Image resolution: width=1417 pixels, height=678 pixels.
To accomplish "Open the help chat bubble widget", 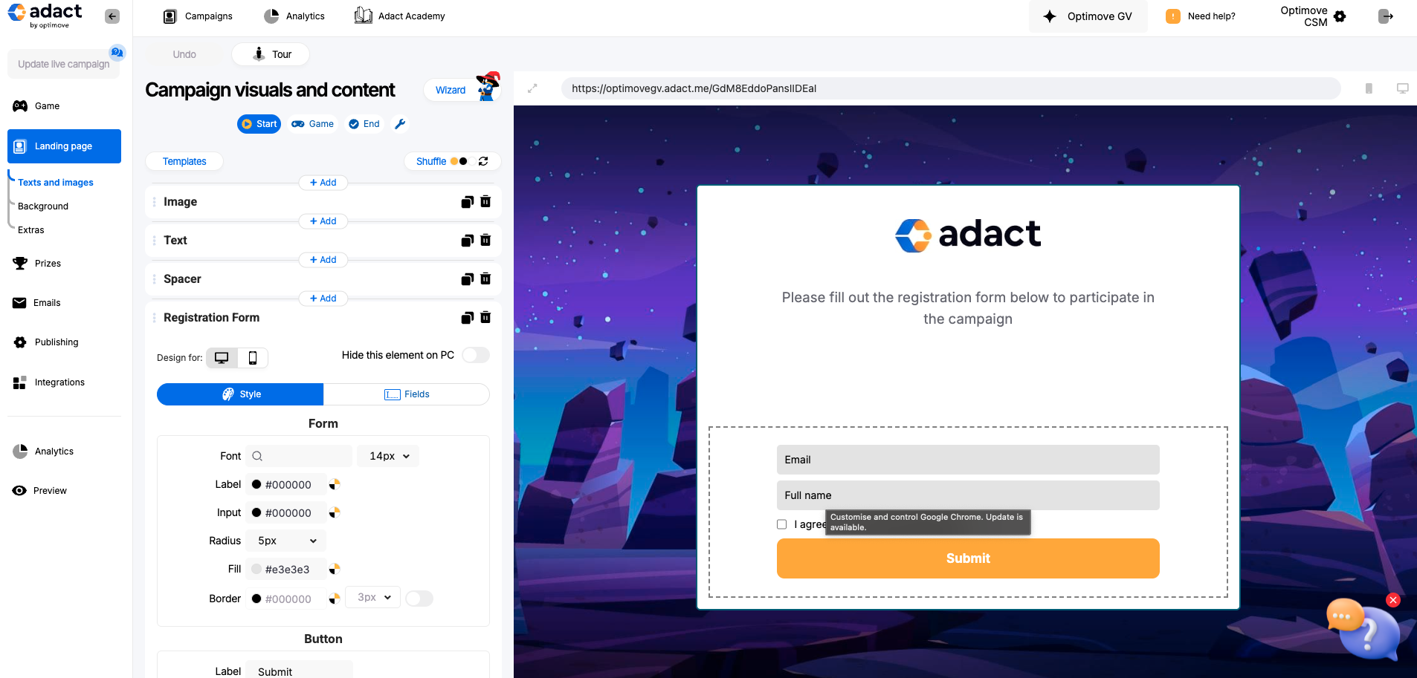I will (1363, 630).
